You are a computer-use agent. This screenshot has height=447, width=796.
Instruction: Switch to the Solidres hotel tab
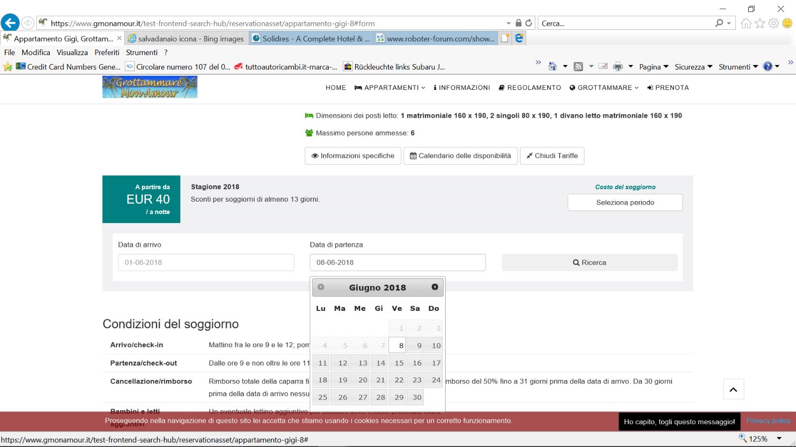pos(311,38)
